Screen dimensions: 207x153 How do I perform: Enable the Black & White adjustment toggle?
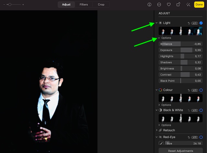(x=201, y=110)
